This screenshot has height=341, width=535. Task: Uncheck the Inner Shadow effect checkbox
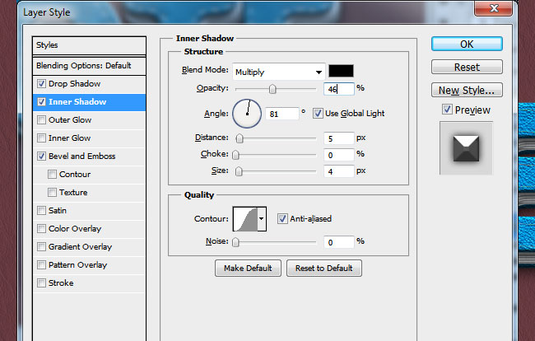[42, 101]
